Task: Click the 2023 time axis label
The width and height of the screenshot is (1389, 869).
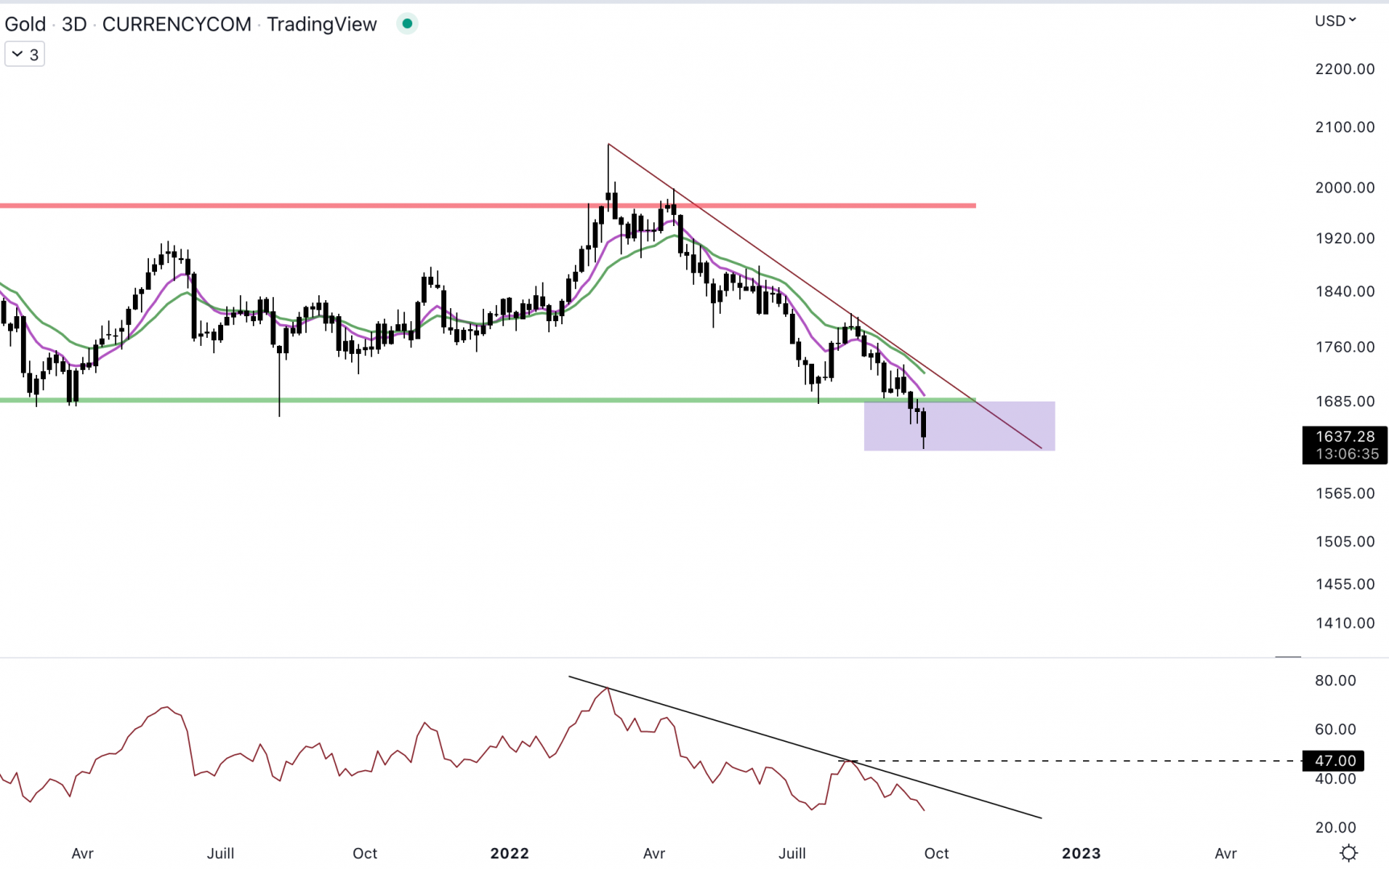Action: [x=1081, y=853]
